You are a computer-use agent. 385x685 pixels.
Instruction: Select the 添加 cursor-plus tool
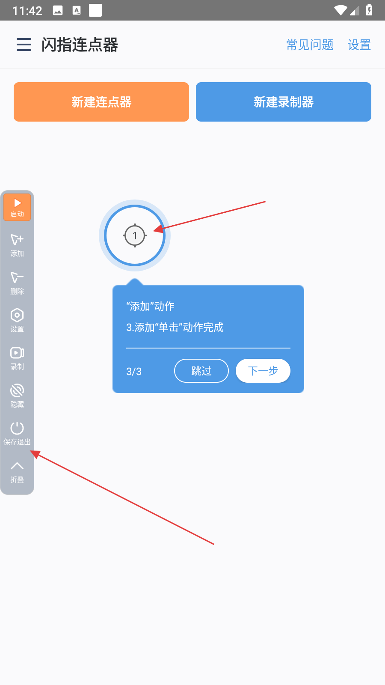point(17,245)
